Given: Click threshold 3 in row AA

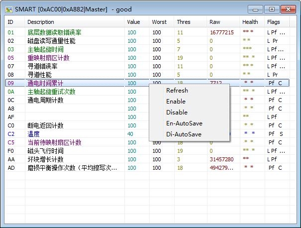Looking at the screenshot, I should pyautogui.click(x=179, y=159).
